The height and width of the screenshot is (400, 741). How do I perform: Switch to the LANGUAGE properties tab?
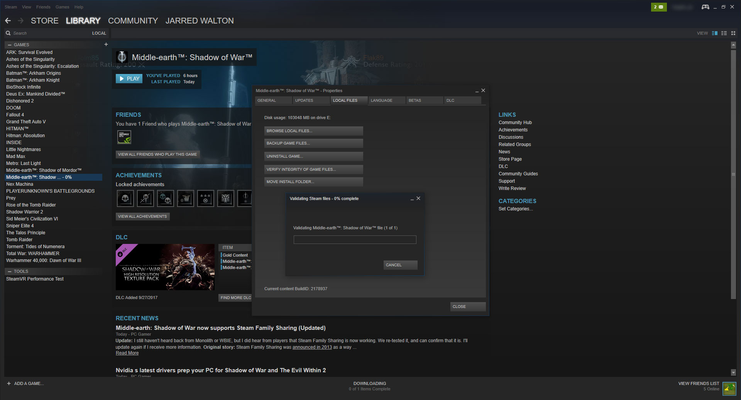(387, 100)
